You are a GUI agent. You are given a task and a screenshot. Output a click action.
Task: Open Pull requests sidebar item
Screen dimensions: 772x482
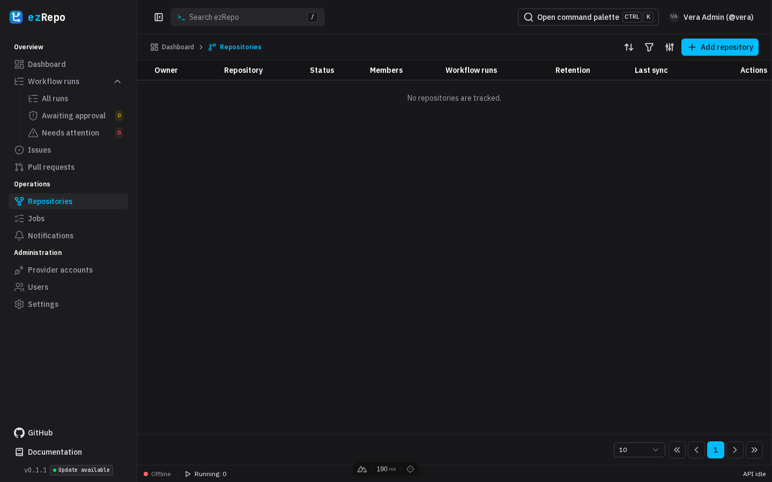[x=68, y=167]
